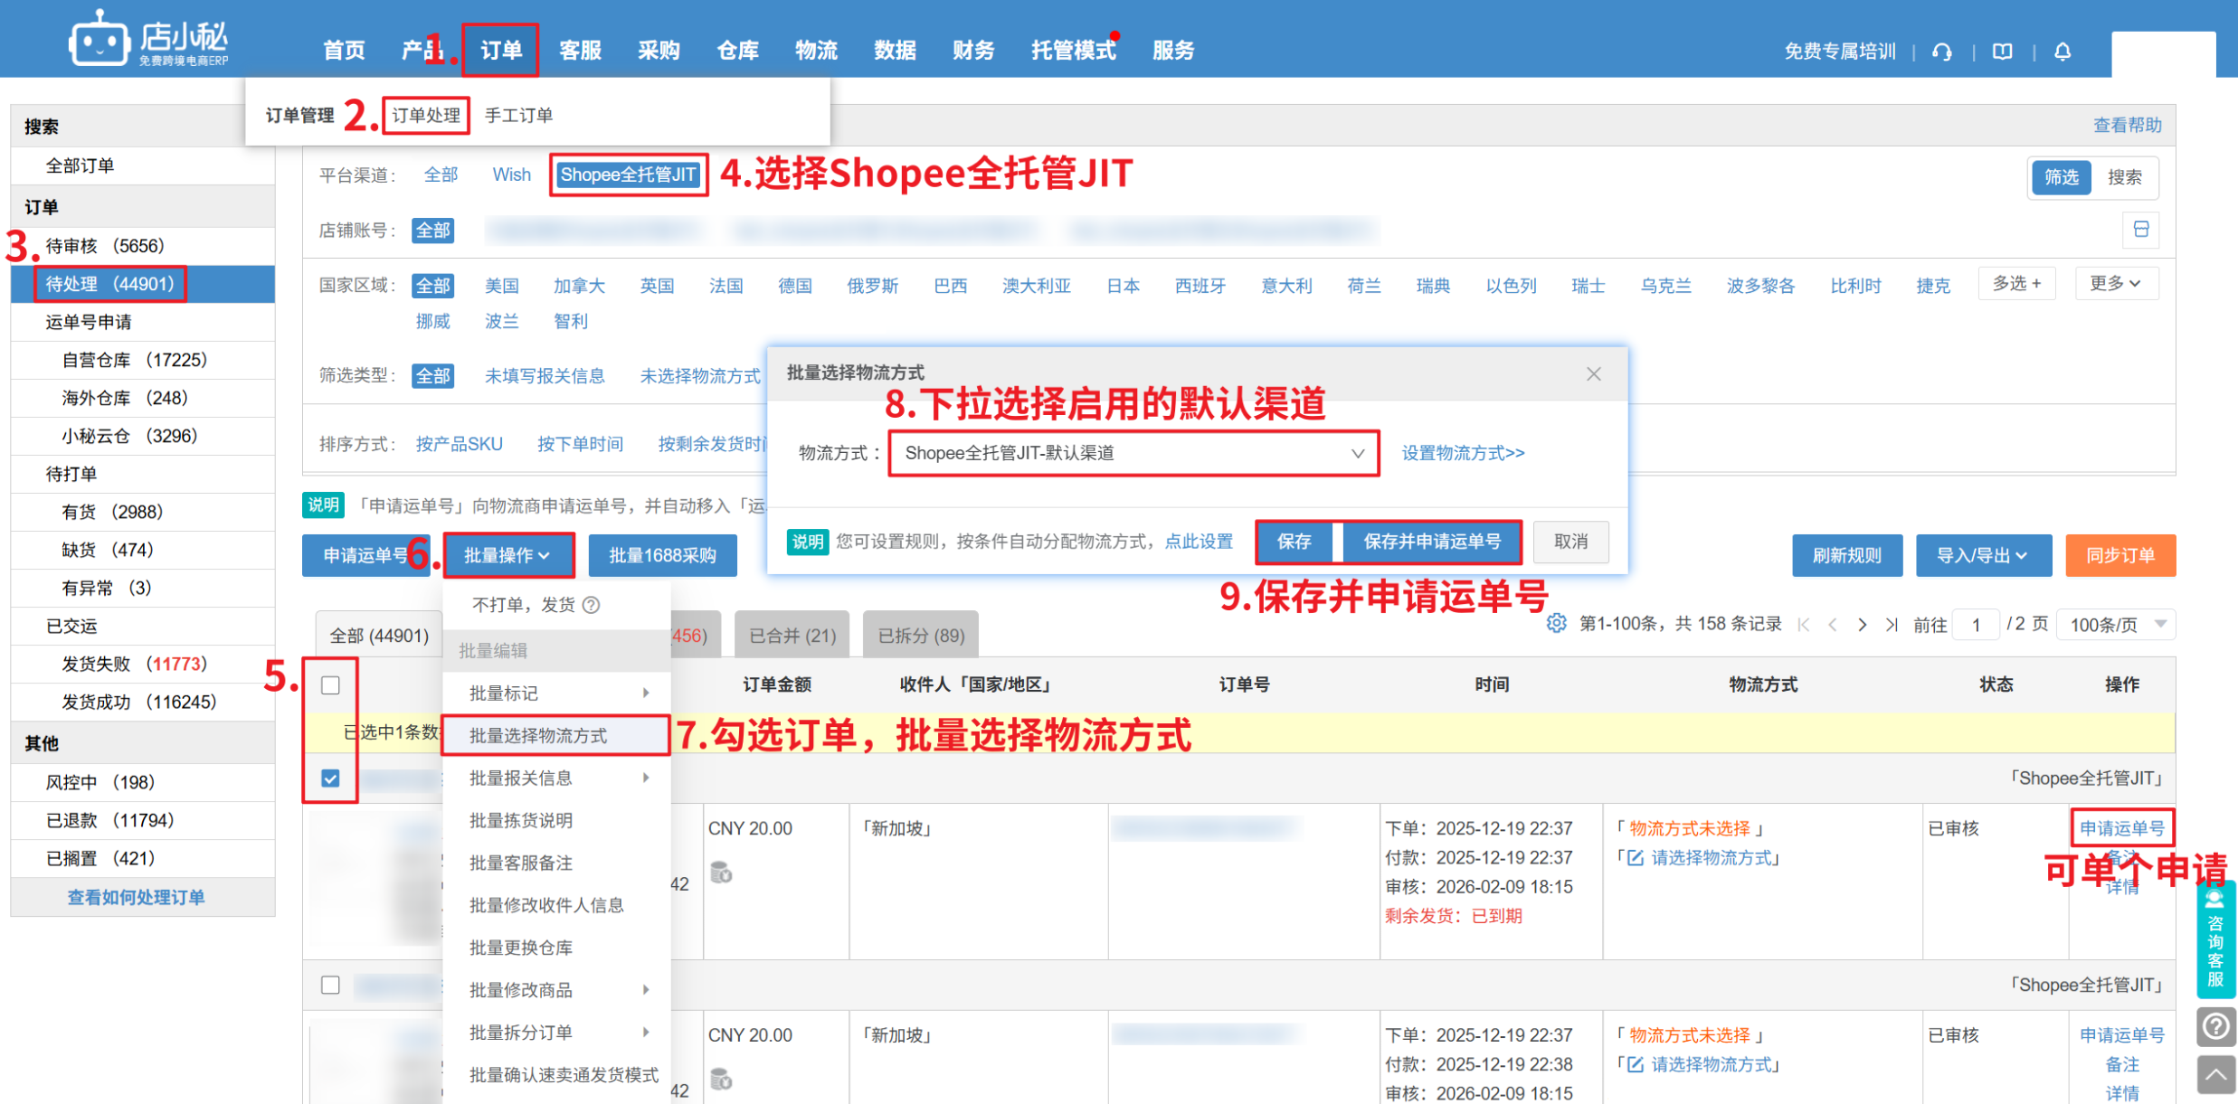Click the page number input field
The width and height of the screenshot is (2238, 1104).
[1976, 625]
